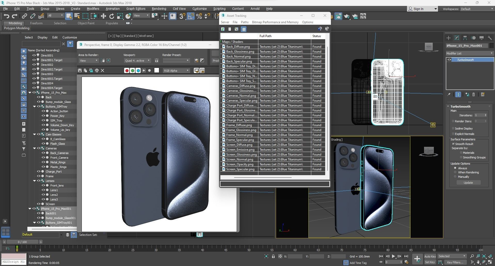Collapse Lenses group in explorer
Image resolution: width=495 pixels, height=266 pixels.
(35, 181)
